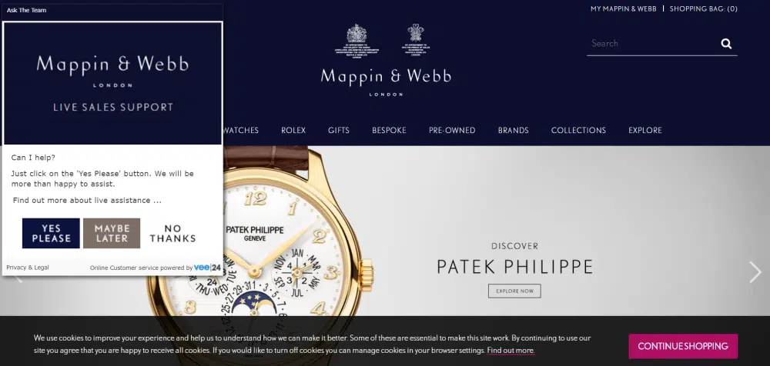Viewport: 770px width, 366px height.
Task: Decline chat with No Thanks
Action: 172,234
